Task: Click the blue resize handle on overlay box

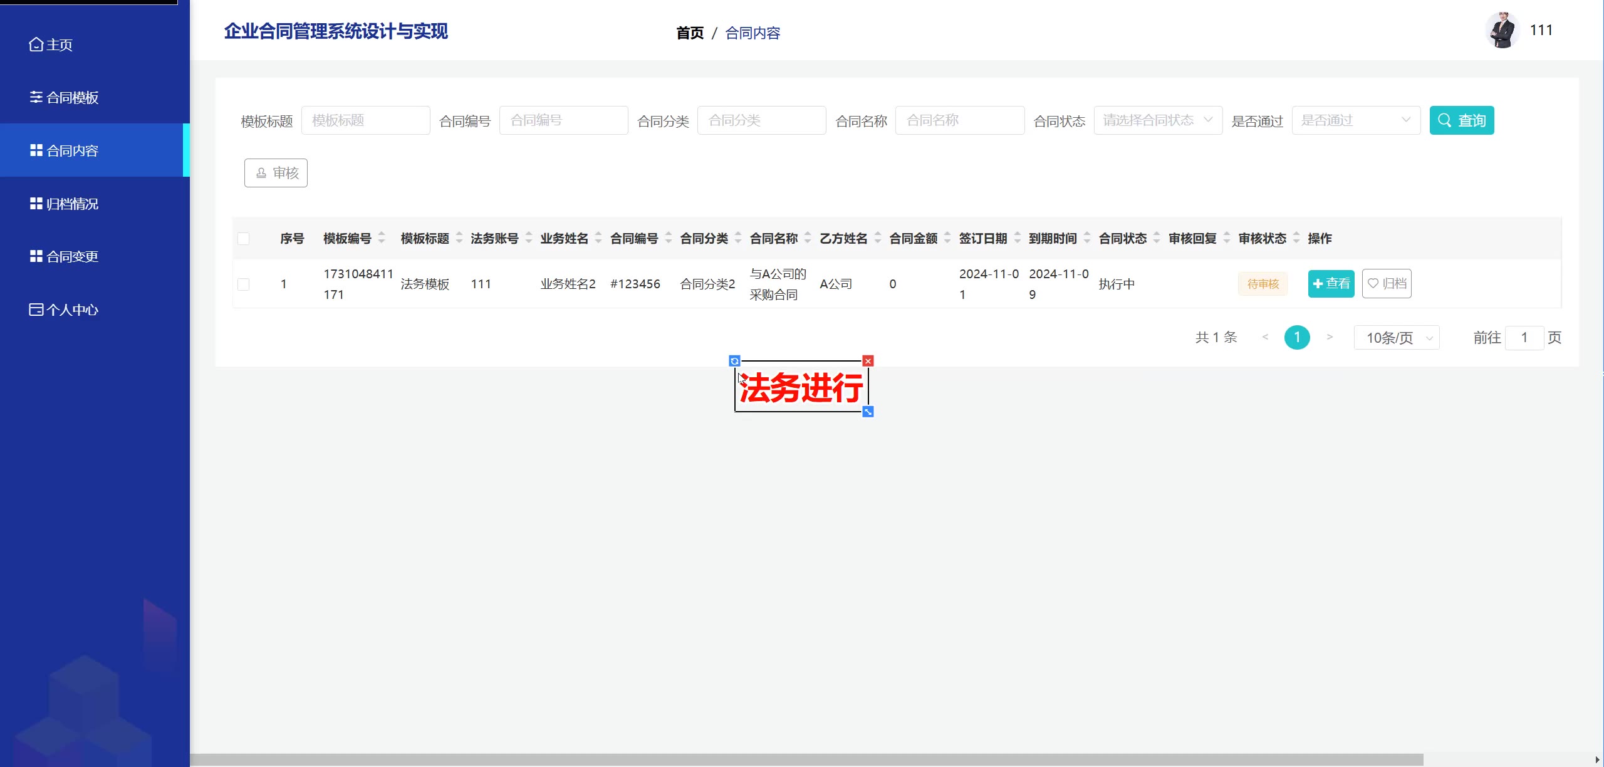Action: [x=868, y=412]
